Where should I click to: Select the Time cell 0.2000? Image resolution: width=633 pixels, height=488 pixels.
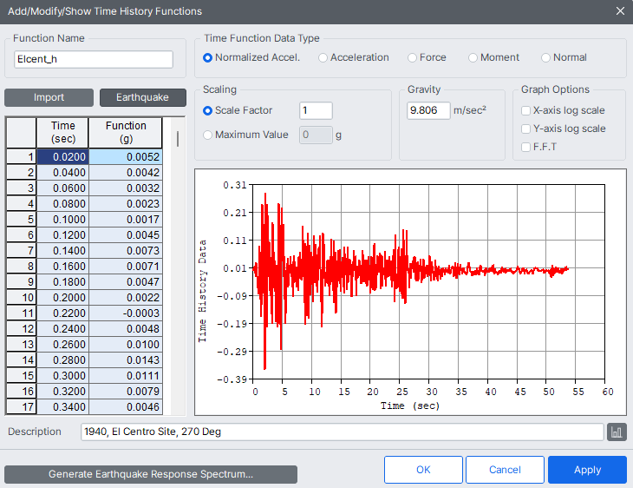pos(62,298)
